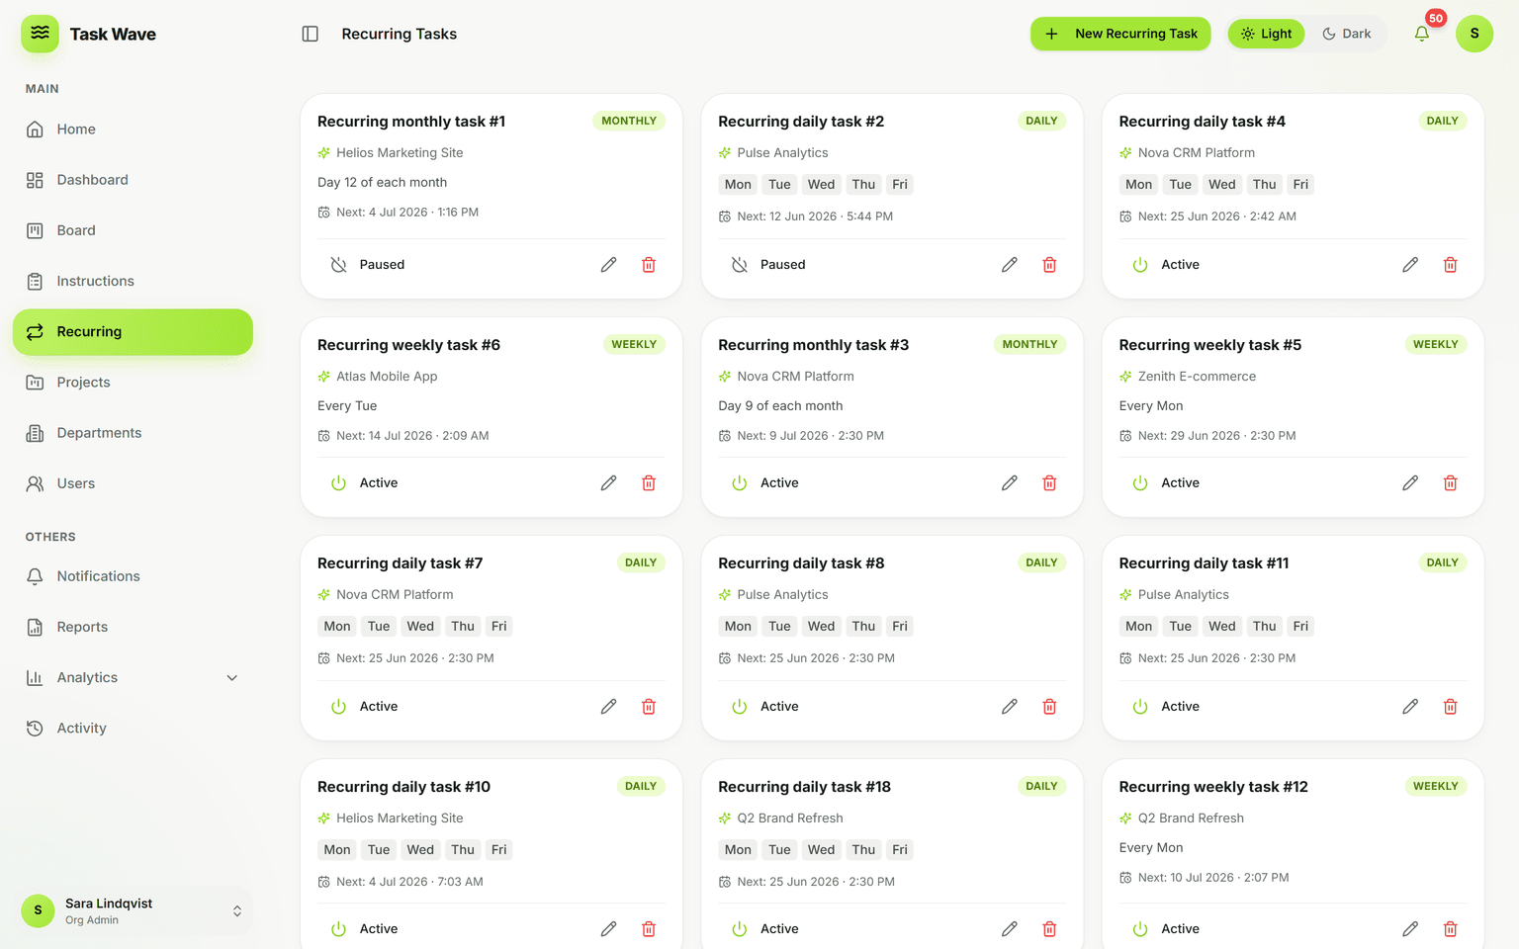Open Reports in sidebar
Image resolution: width=1519 pixels, height=949 pixels.
pyautogui.click(x=133, y=627)
